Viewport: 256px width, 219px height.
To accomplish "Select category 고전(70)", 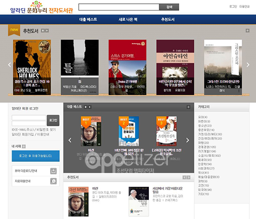I will (203, 185).
